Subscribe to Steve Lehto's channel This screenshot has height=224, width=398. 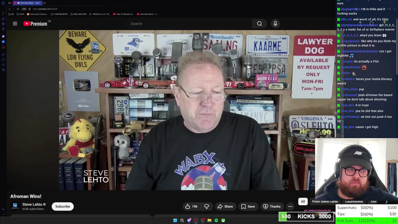(x=62, y=206)
